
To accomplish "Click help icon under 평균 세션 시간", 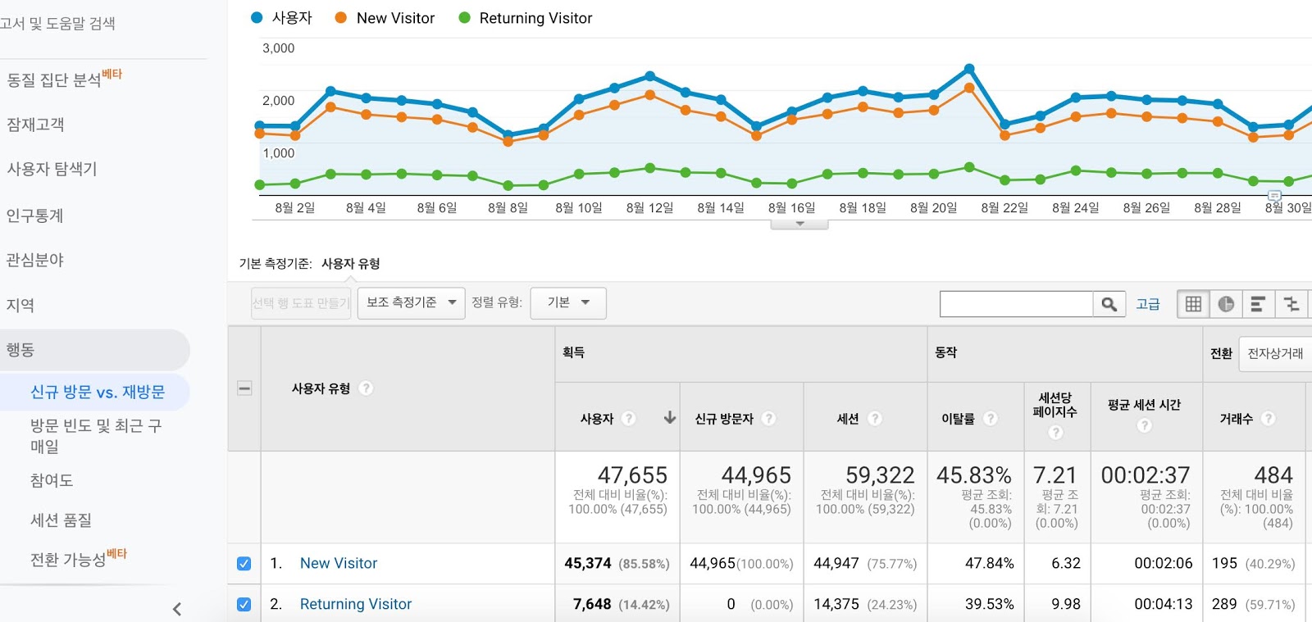I will pos(1144,425).
